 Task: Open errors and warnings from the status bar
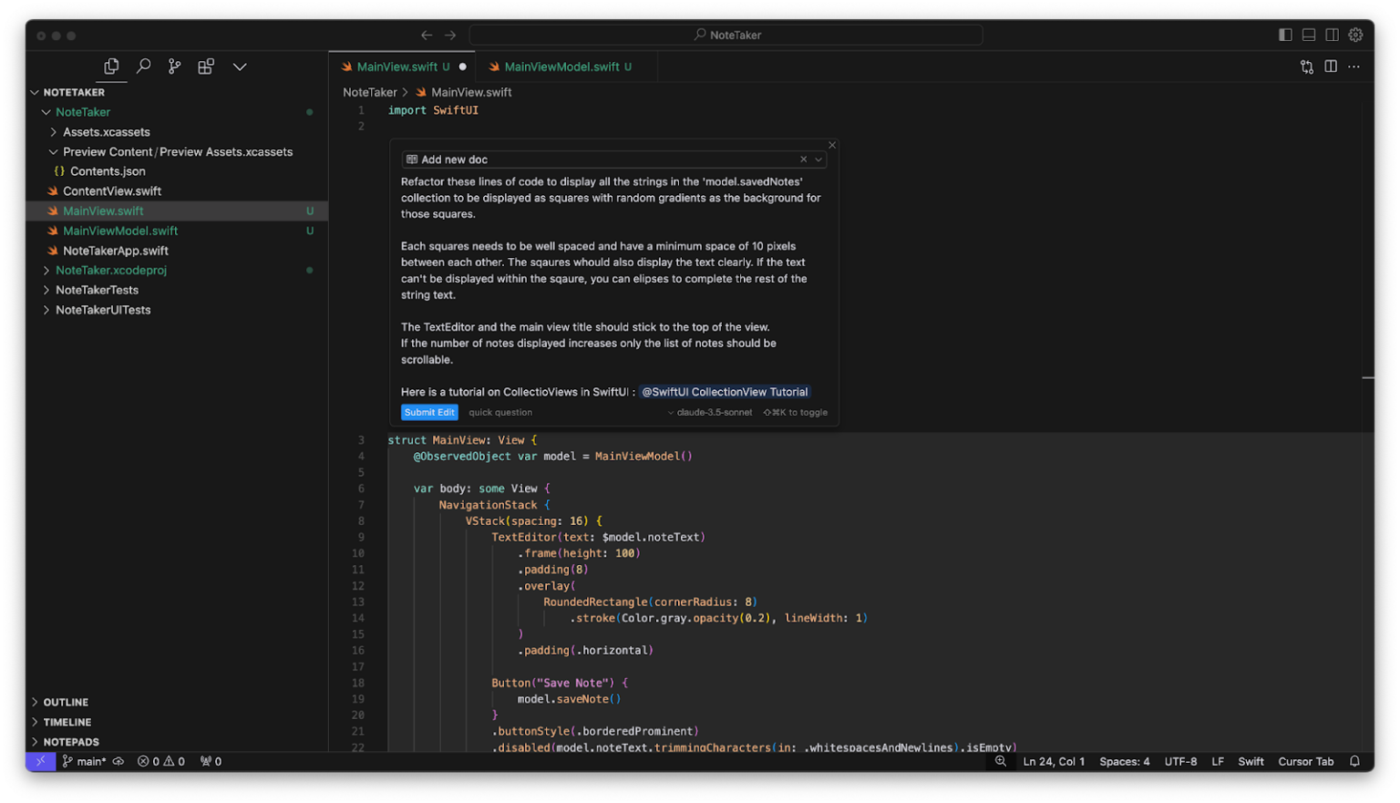160,761
